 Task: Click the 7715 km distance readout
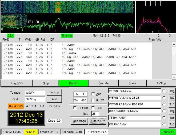[x=54, y=106]
